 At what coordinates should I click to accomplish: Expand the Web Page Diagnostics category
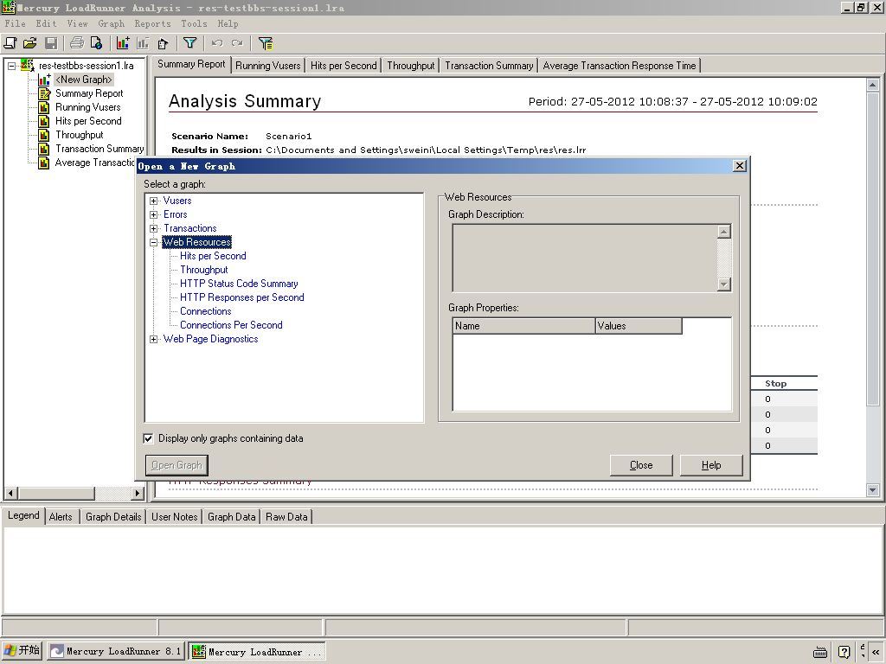pos(154,339)
